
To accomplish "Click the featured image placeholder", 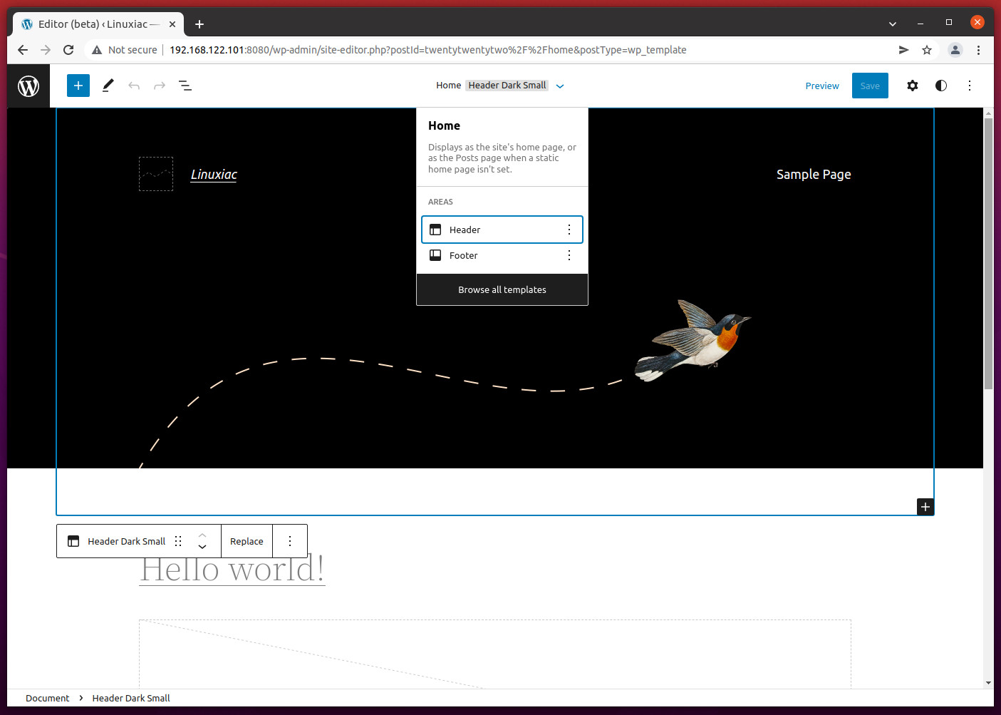I will tap(495, 654).
